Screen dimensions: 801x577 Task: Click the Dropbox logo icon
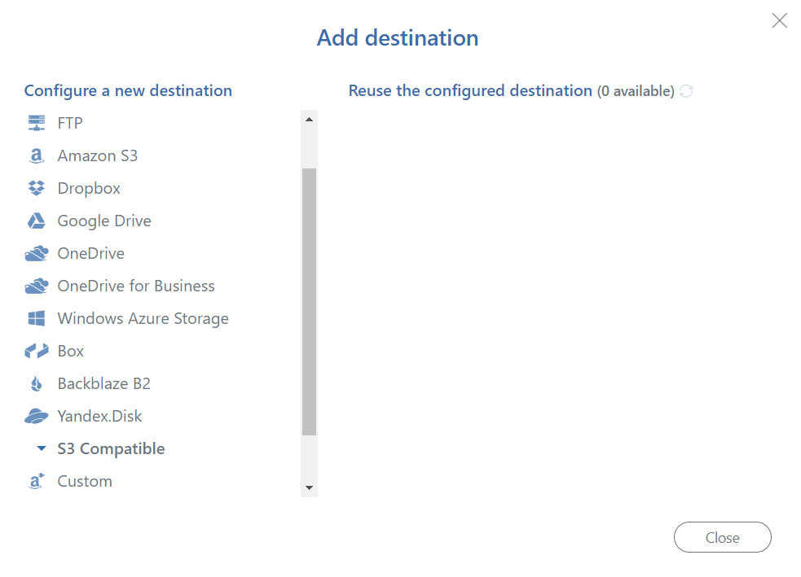pos(36,188)
